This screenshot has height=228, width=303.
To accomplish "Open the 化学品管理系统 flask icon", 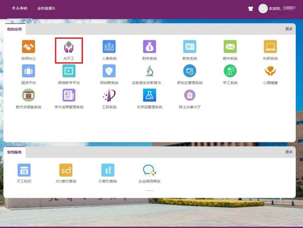I will click(x=149, y=95).
